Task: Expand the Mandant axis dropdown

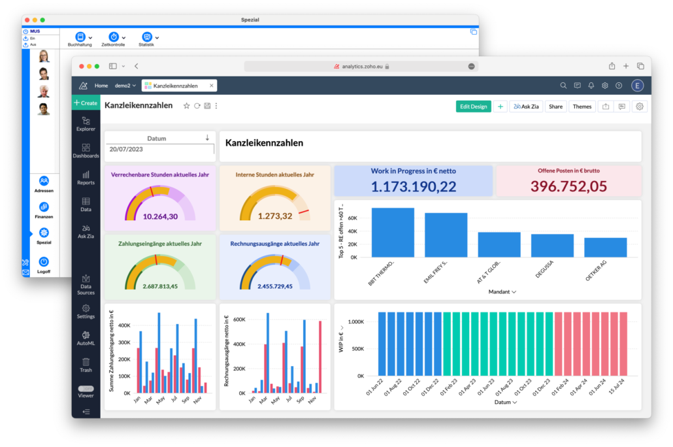Action: click(514, 292)
